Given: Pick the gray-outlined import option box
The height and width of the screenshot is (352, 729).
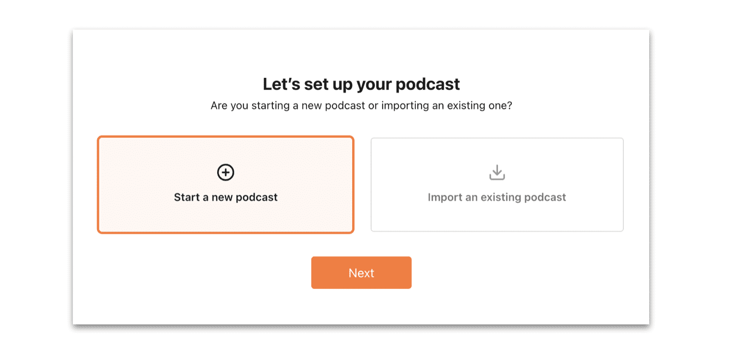Looking at the screenshot, I should 497,184.
